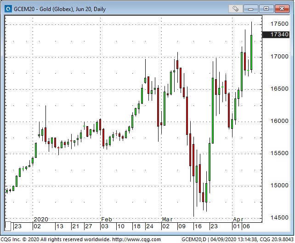The image size is (295, 243).
Task: Click date label 23 left of date label 02
Action: click(x=18, y=226)
